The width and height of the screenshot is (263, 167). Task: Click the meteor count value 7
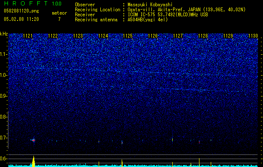(59, 19)
